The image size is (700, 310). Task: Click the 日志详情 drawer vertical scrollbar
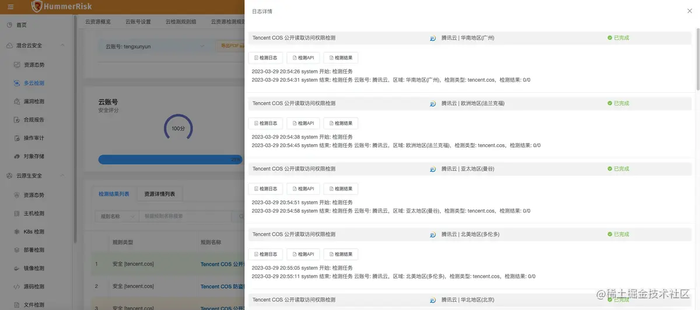pyautogui.click(x=698, y=58)
